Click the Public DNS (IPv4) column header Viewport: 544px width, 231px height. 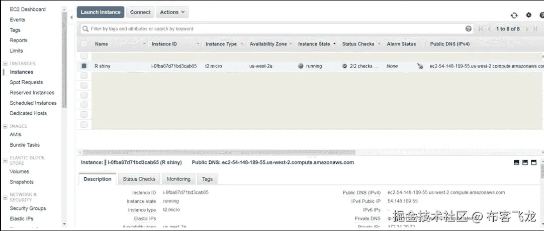coord(450,44)
